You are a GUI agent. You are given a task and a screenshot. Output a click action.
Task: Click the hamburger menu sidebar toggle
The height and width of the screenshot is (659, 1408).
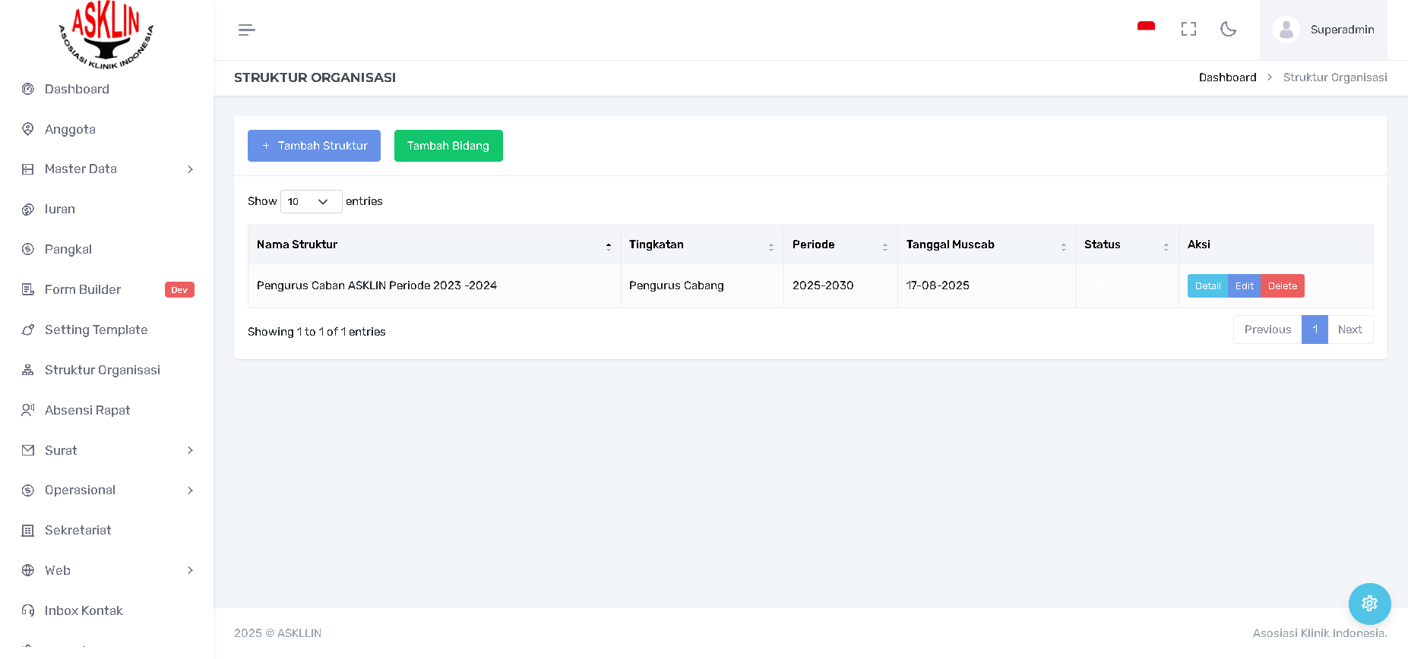[x=246, y=30]
